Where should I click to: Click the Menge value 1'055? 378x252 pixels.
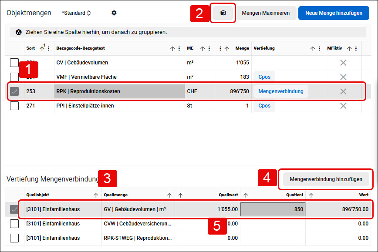(242, 63)
